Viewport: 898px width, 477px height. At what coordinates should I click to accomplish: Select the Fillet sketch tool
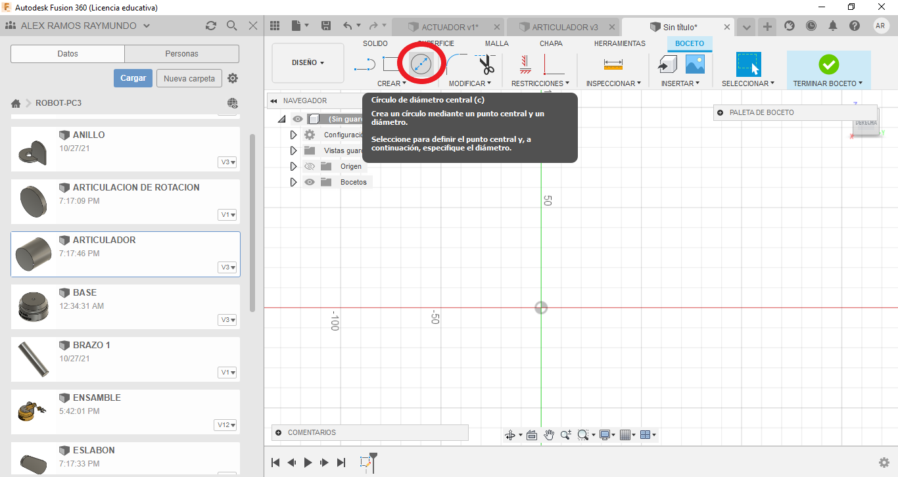pos(457,64)
